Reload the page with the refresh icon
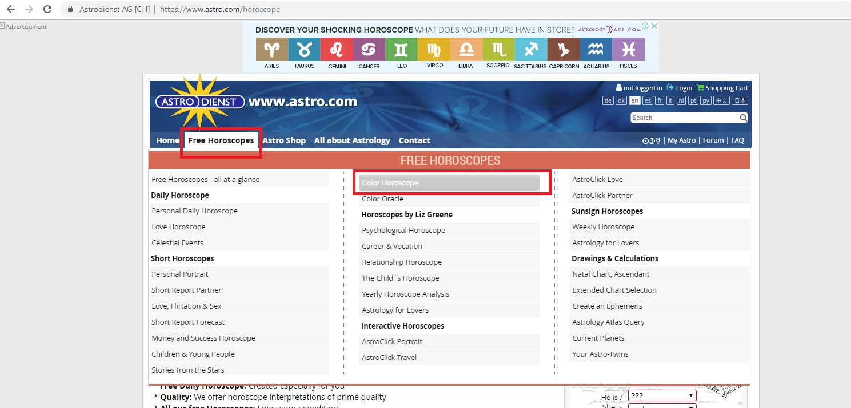Viewport: 851px width, 408px height. coord(47,9)
